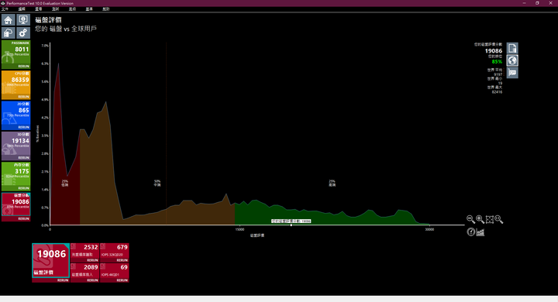Click the 15000 x-axis label

click(239, 229)
